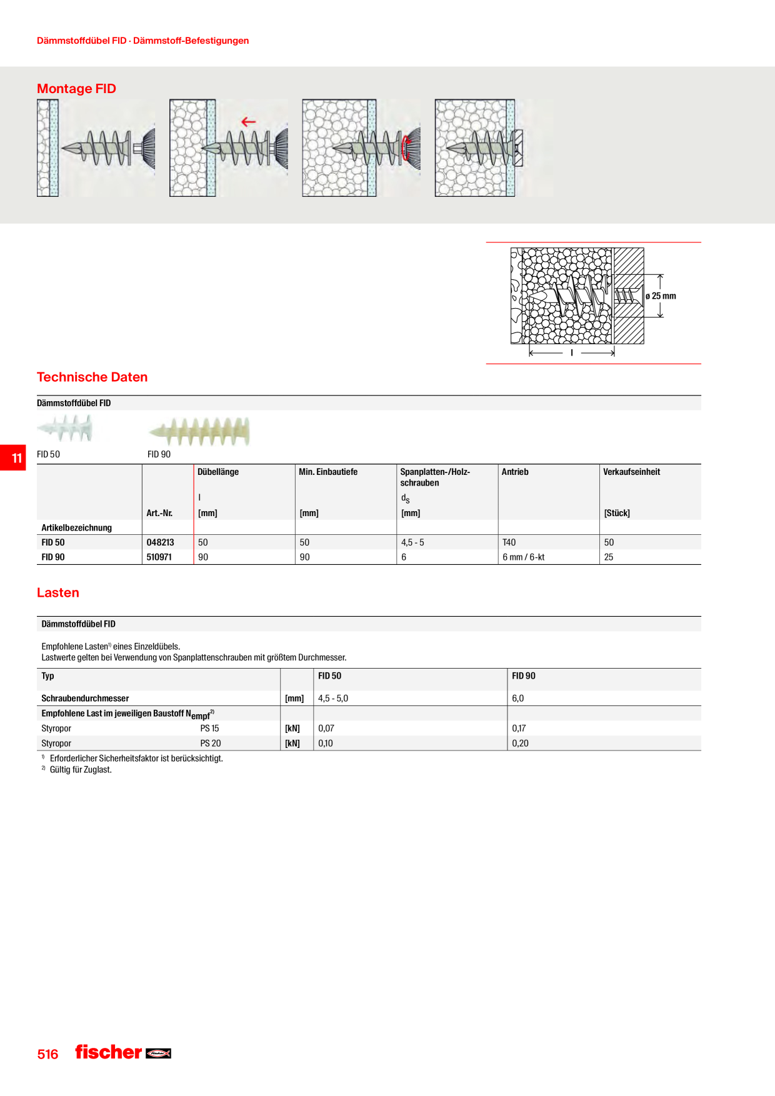
Task: Click the load value 0,17
Action: click(519, 728)
